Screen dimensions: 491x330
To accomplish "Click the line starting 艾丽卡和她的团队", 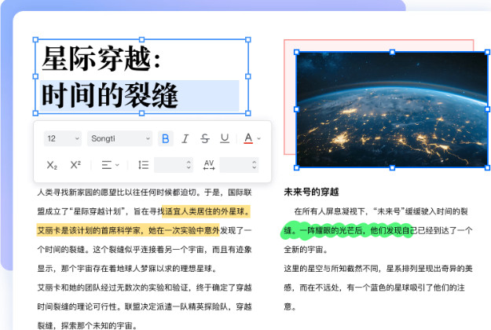I will pyautogui.click(x=145, y=288).
